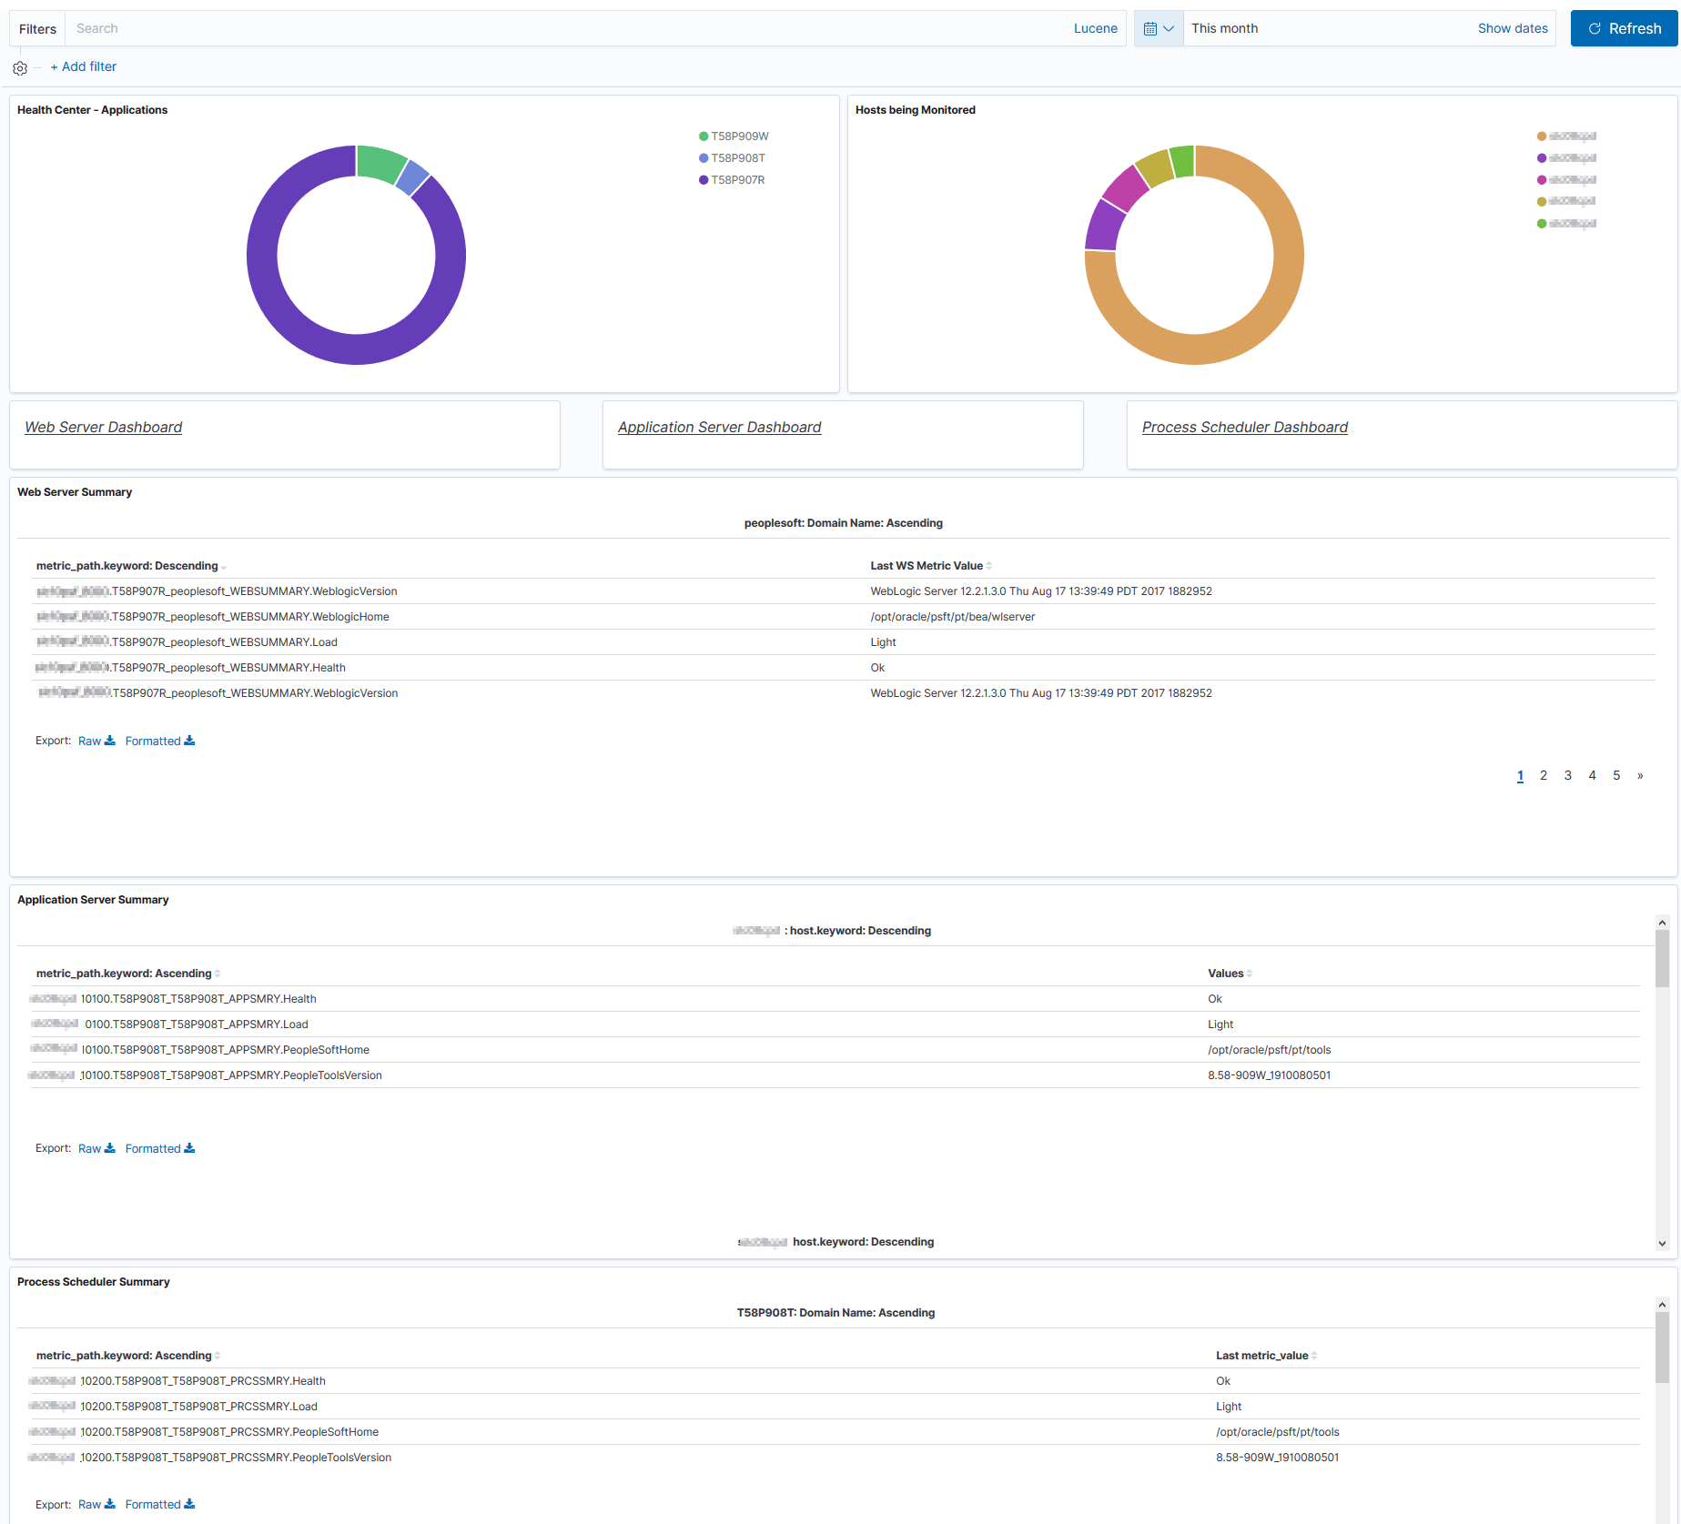Open the Lucene query language dropdown

point(1095,28)
